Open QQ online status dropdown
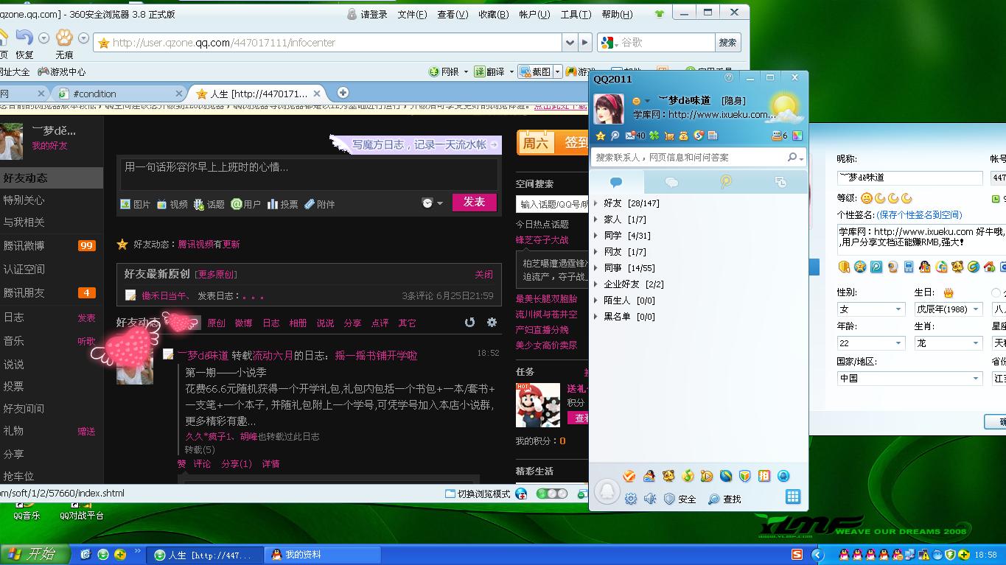 (640, 101)
